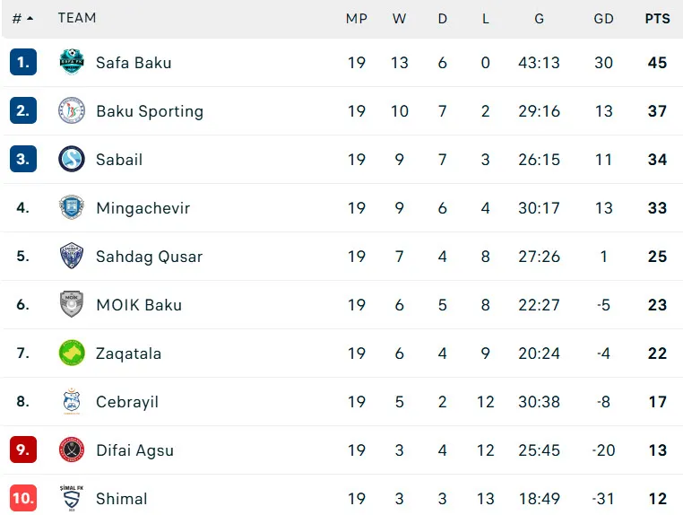Click the Shimal team logo
Image resolution: width=683 pixels, height=515 pixels.
pyautogui.click(x=72, y=498)
